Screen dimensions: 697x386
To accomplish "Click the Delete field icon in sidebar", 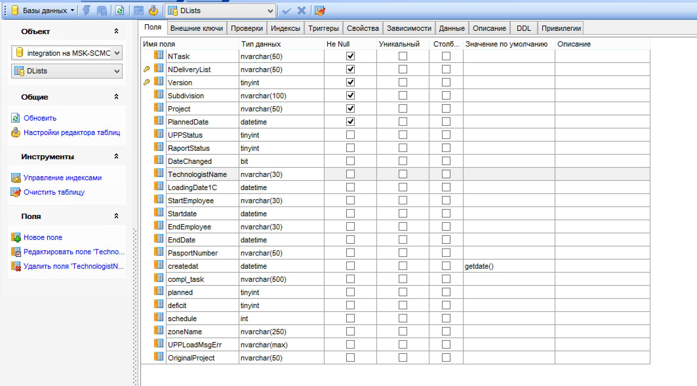I will point(16,266).
